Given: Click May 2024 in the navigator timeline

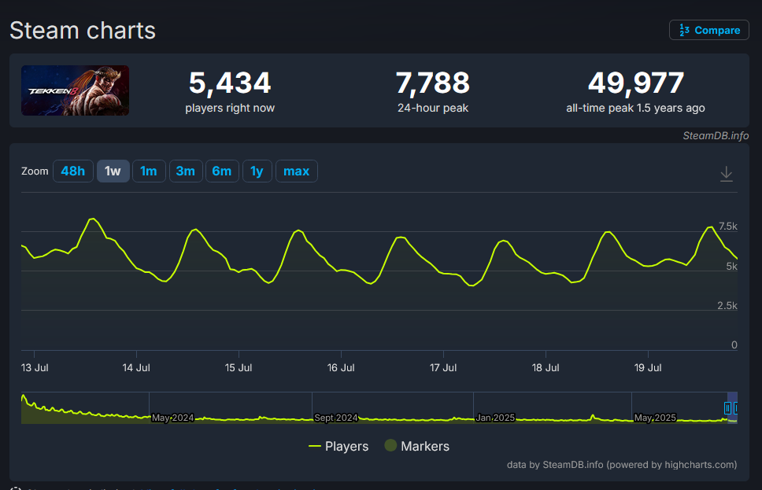Looking at the screenshot, I should click(x=173, y=418).
